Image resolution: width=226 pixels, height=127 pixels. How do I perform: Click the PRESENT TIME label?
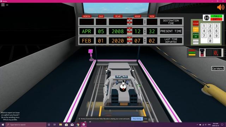pyautogui.click(x=171, y=31)
